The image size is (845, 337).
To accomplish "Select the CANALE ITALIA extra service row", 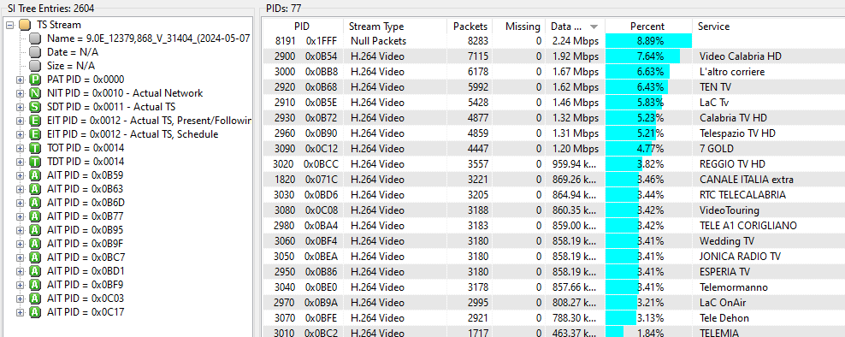I will pos(553,180).
